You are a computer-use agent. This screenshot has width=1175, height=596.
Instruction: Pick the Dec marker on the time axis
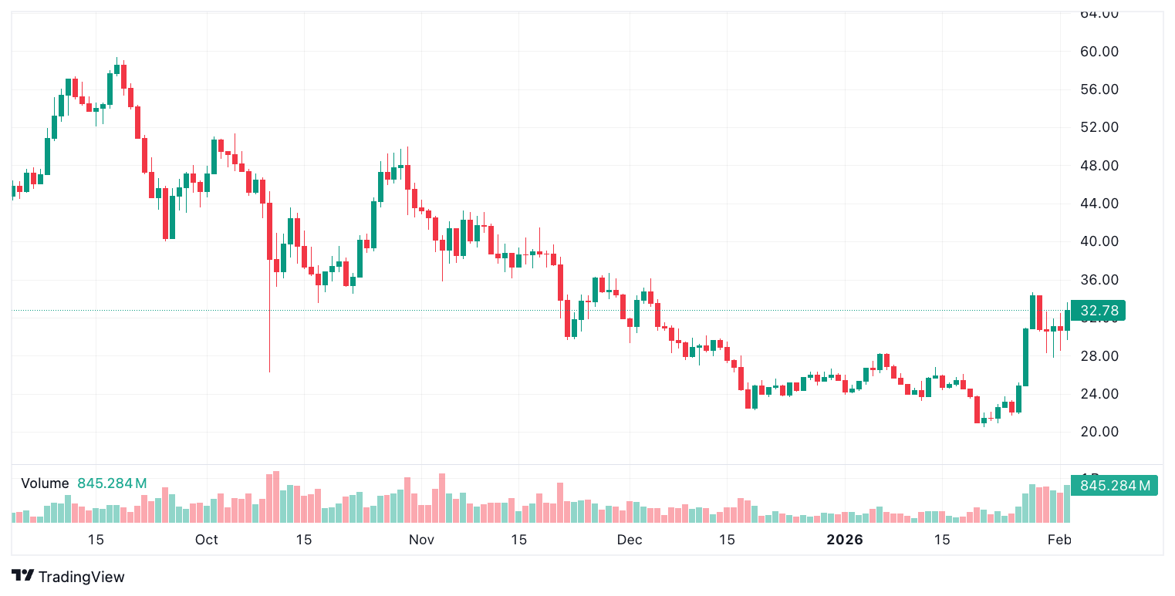pos(630,540)
